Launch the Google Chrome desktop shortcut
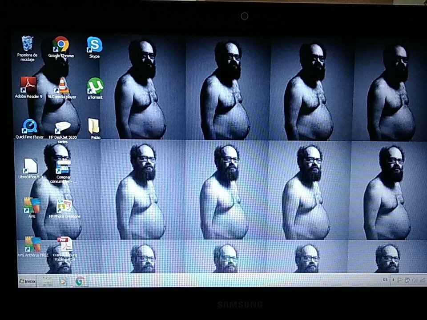Screen dimensions: 427x320 pyautogui.click(x=61, y=47)
